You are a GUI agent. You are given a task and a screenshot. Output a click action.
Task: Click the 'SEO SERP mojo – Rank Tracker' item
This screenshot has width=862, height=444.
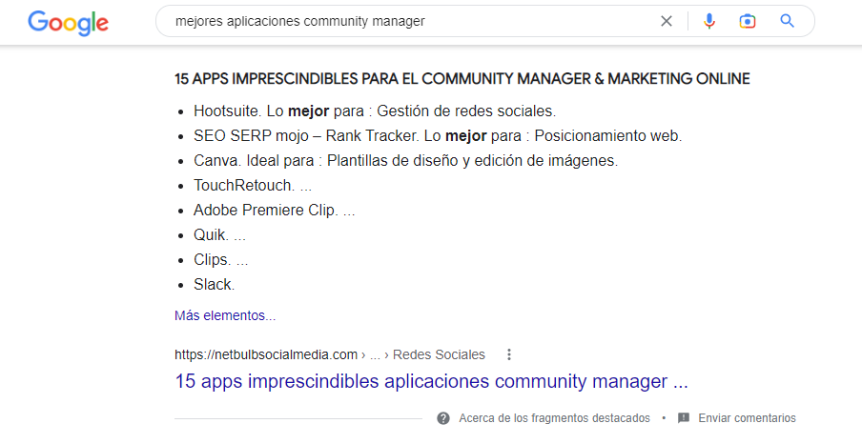coord(438,135)
